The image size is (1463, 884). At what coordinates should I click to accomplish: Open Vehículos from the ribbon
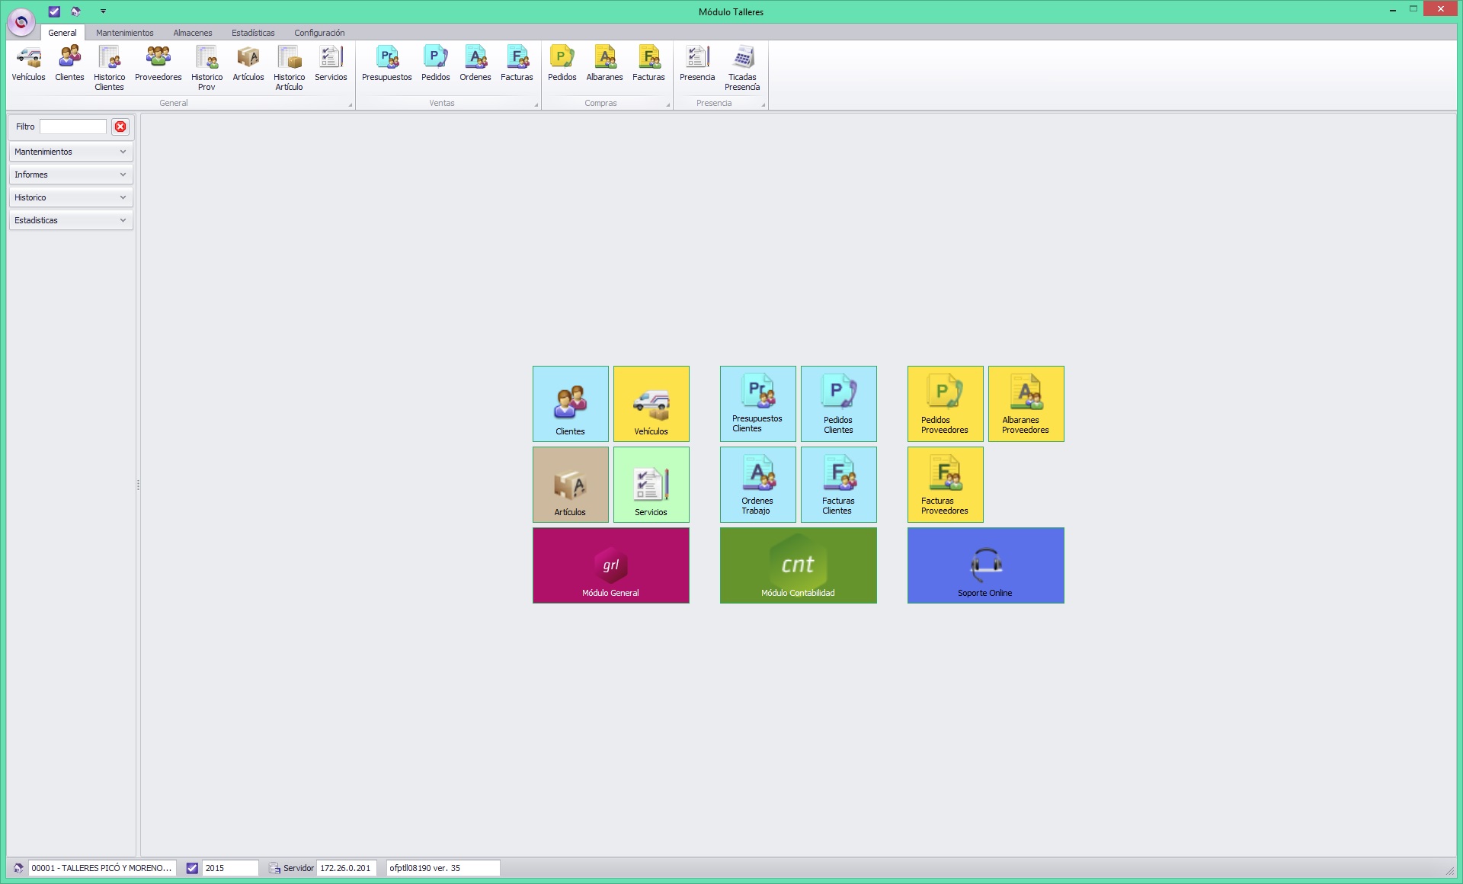28,64
